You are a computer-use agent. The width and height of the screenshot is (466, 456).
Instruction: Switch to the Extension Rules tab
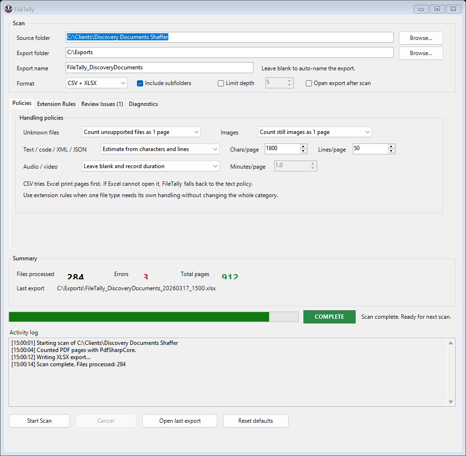coord(56,104)
